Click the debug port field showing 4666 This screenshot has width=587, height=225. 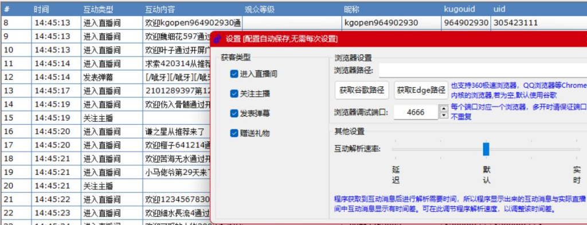(x=416, y=112)
